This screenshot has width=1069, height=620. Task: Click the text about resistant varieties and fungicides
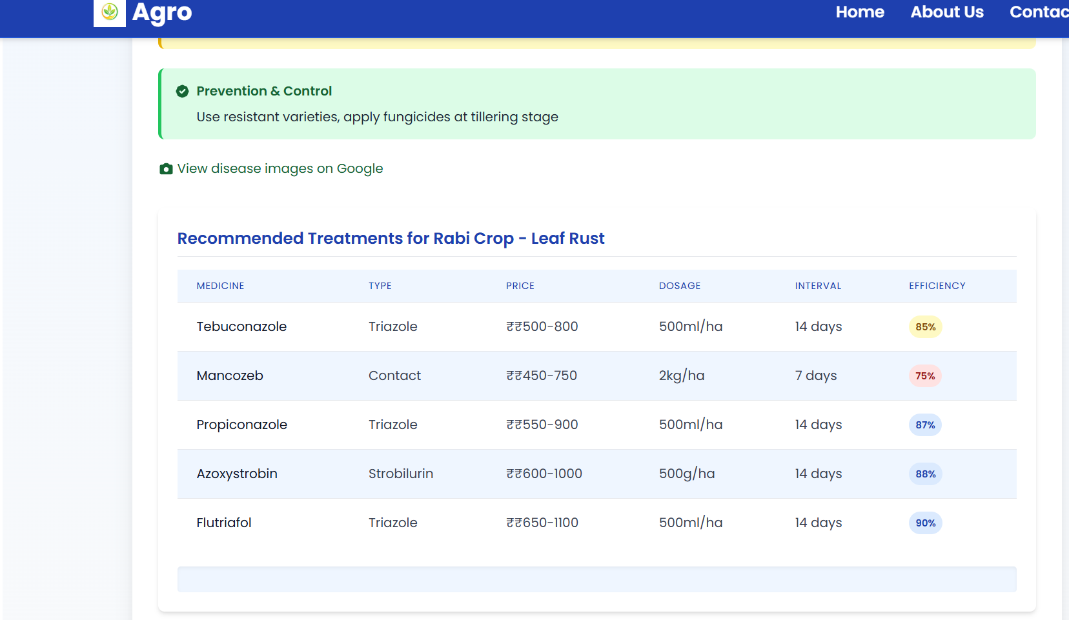378,117
